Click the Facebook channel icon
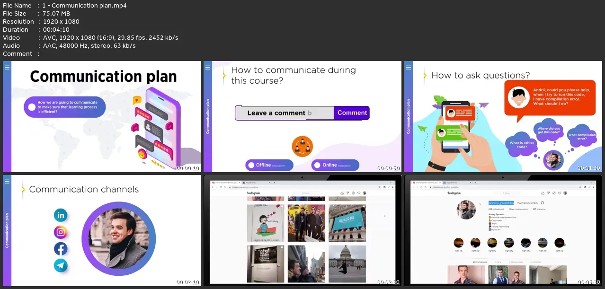This screenshot has width=605, height=289. [61, 249]
